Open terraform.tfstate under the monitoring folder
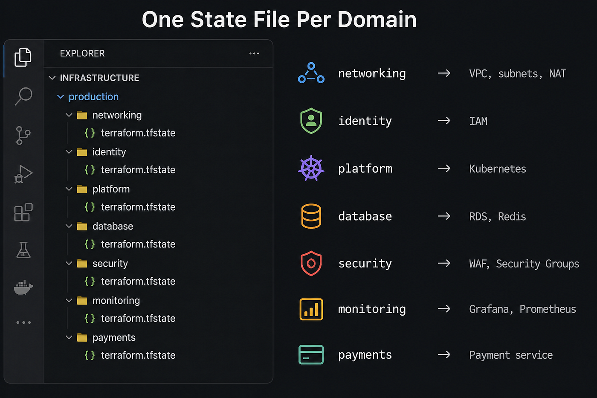This screenshot has height=398, width=597. (x=138, y=318)
